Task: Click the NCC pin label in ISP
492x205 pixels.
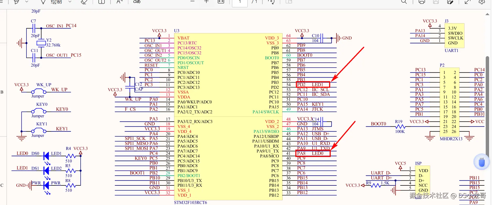Action: [423, 185]
